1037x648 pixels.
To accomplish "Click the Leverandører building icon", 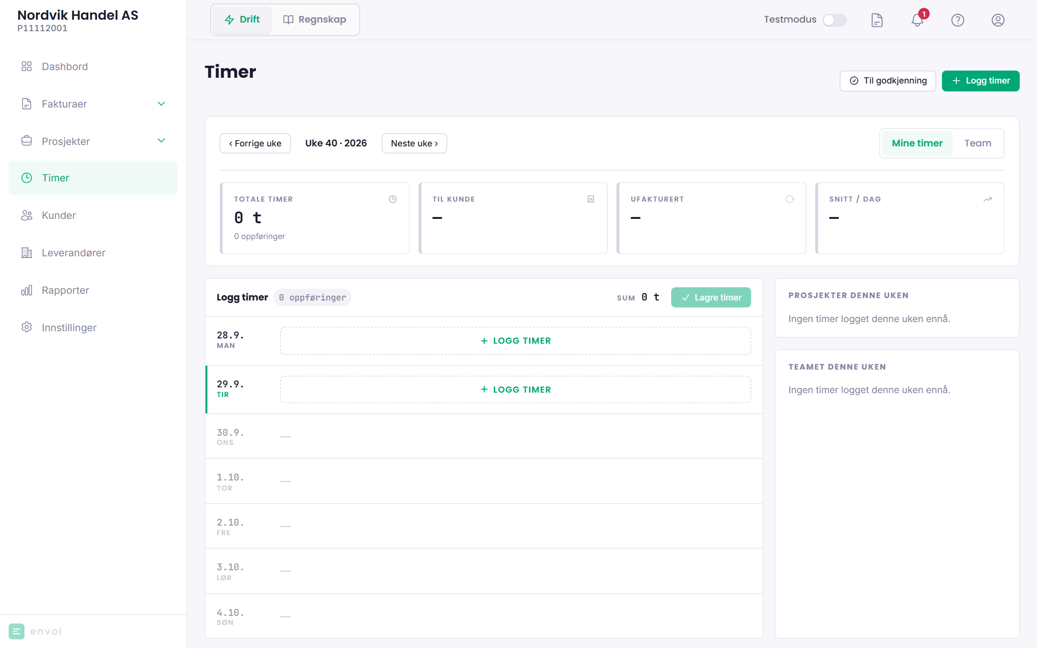I will pos(27,252).
